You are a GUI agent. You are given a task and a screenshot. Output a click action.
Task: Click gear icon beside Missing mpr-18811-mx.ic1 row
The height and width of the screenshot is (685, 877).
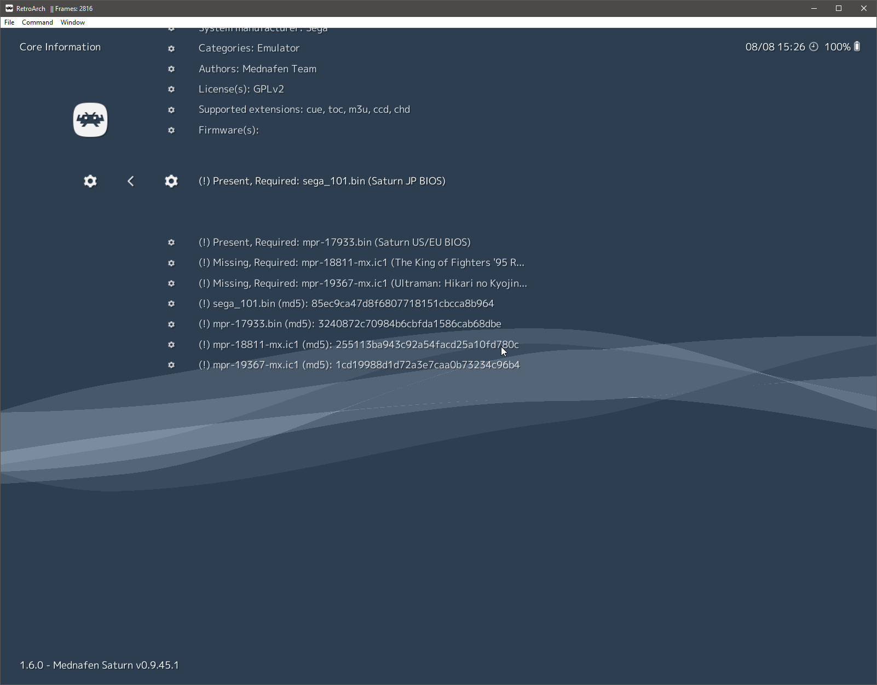tap(171, 263)
